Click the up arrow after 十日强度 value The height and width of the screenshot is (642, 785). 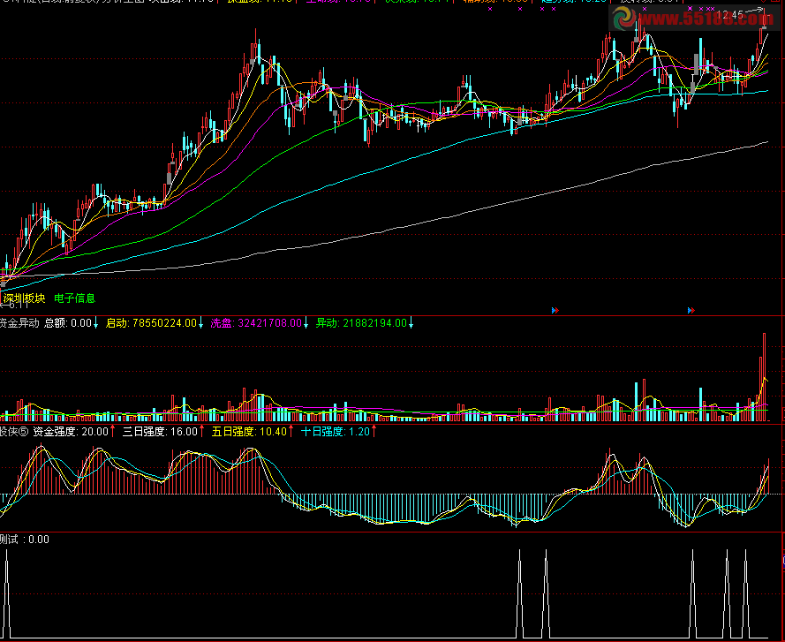click(374, 432)
